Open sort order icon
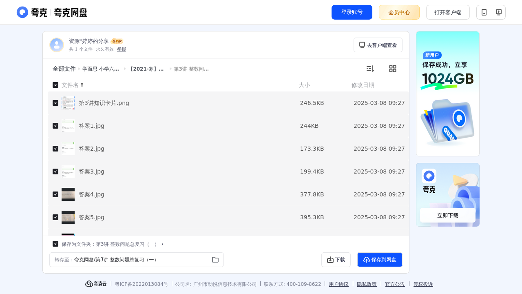Screen dimensions: 522x294 point(370,69)
